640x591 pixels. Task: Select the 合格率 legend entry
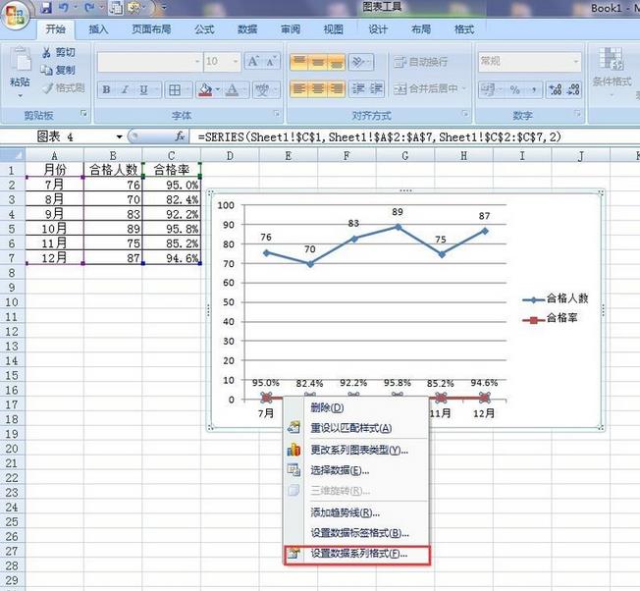[550, 318]
